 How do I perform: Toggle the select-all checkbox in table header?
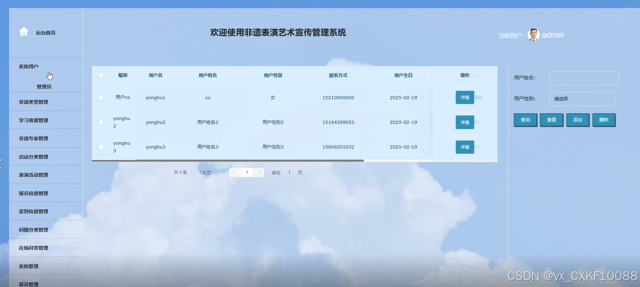[101, 76]
